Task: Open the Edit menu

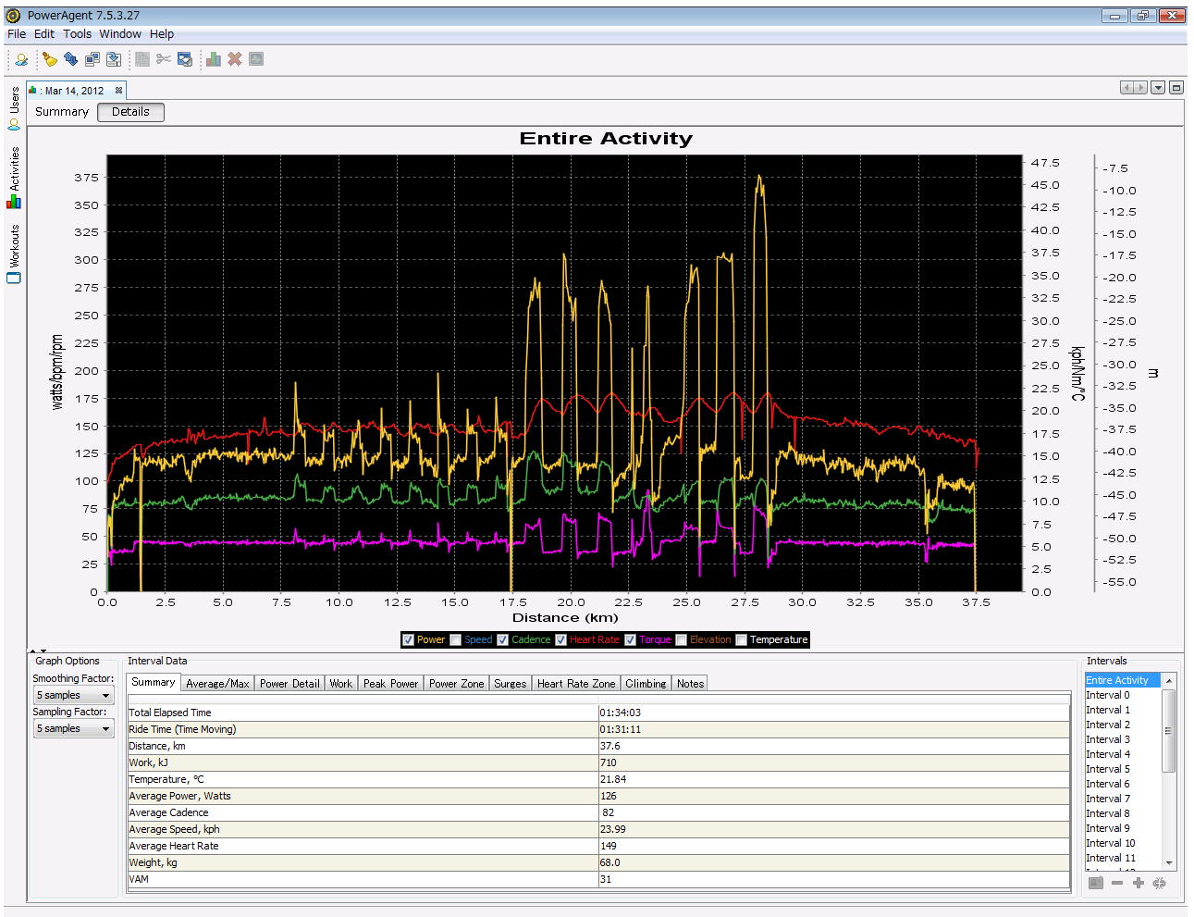Action: coord(44,33)
